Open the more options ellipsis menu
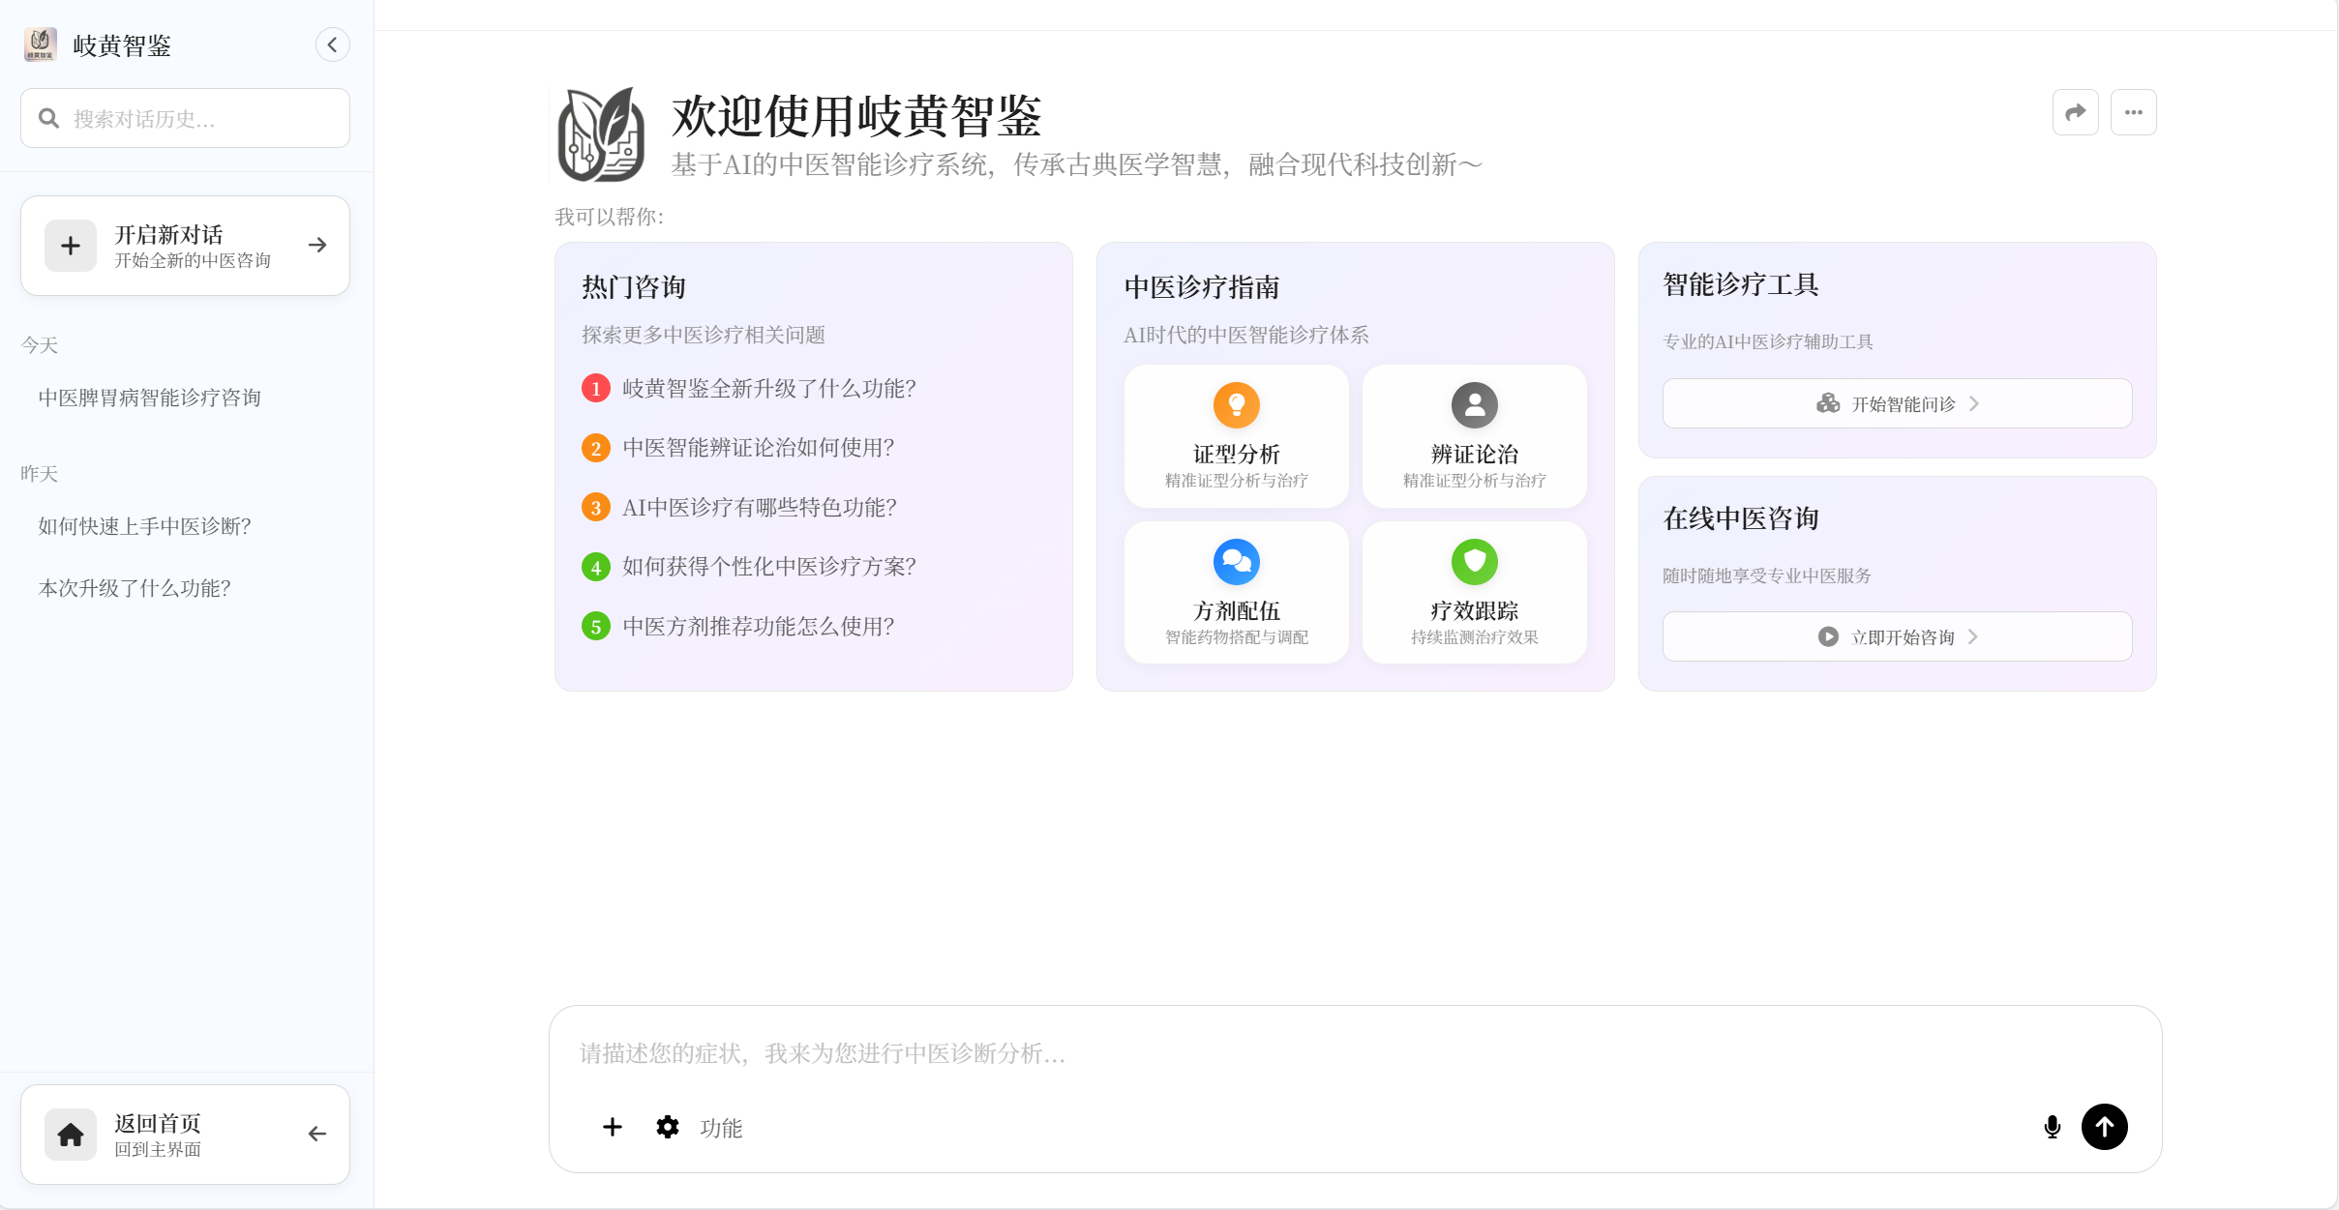Screen dimensions: 2339x1210 tap(2133, 111)
